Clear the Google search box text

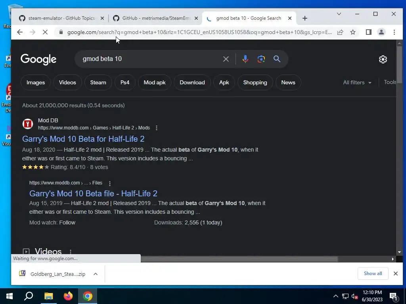click(x=226, y=59)
